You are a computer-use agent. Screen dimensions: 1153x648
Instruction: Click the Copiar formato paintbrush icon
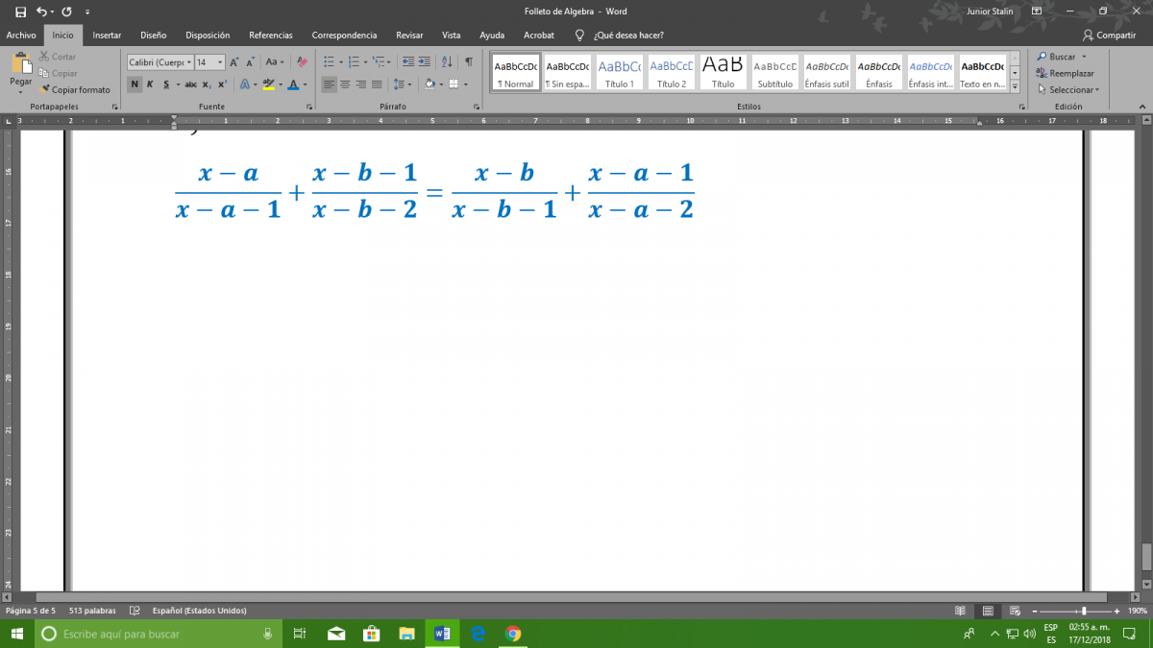pos(45,89)
